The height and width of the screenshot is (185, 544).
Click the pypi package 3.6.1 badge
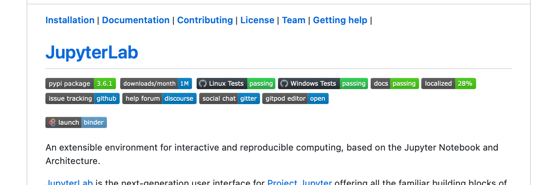point(81,84)
